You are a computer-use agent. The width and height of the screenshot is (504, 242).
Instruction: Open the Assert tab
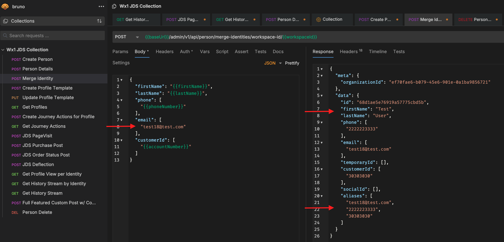241,52
